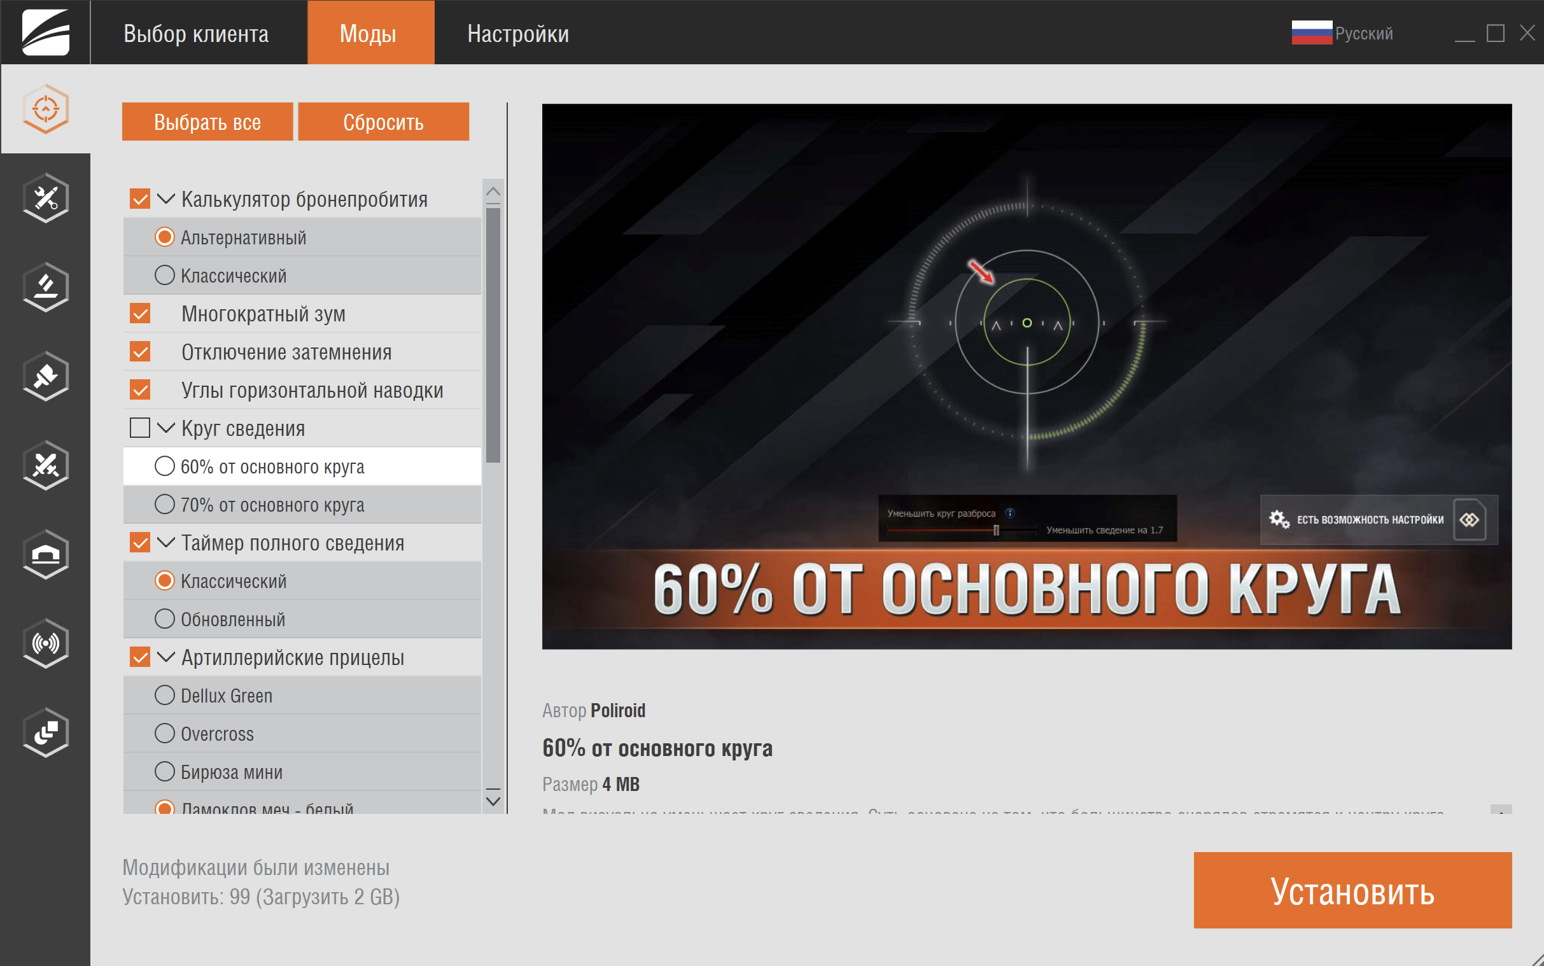The height and width of the screenshot is (966, 1544).
Task: Open the sight mods category icon
Action: pyautogui.click(x=45, y=109)
